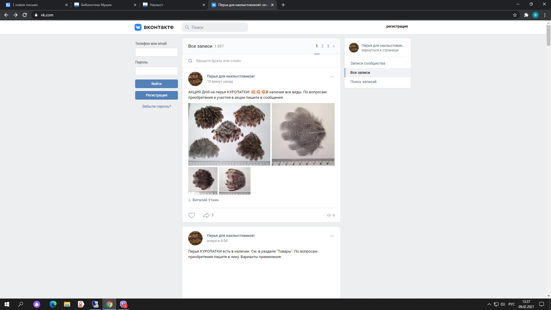Share the first post via repost arrow
The height and width of the screenshot is (310, 551).
click(x=206, y=215)
